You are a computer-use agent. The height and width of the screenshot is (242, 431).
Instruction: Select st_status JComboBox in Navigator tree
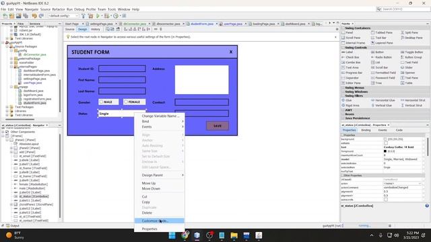[34, 196]
